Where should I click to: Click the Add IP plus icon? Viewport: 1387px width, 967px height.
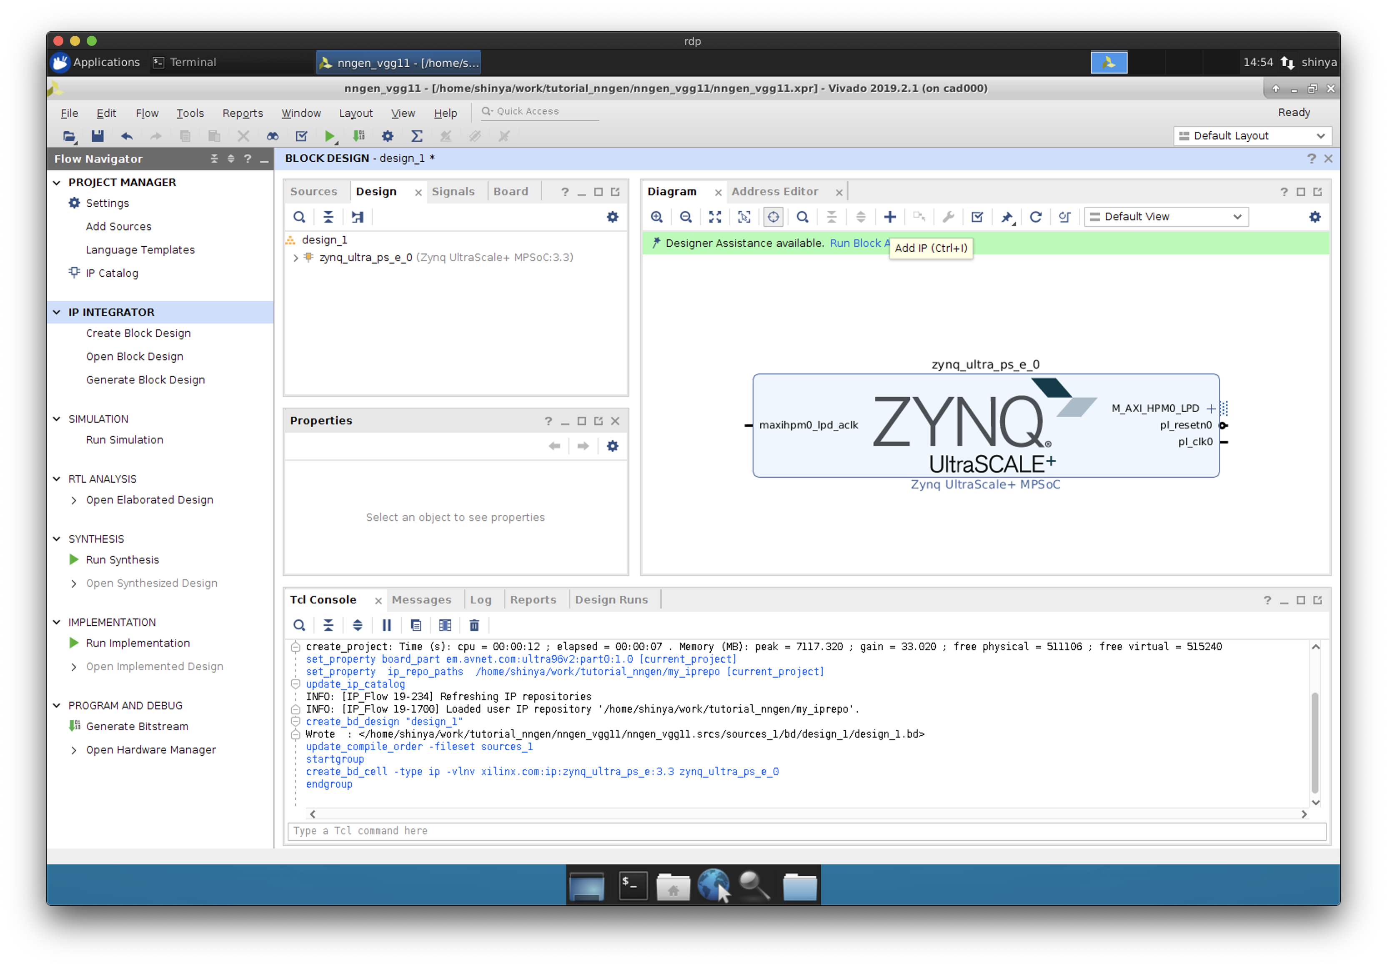(890, 217)
